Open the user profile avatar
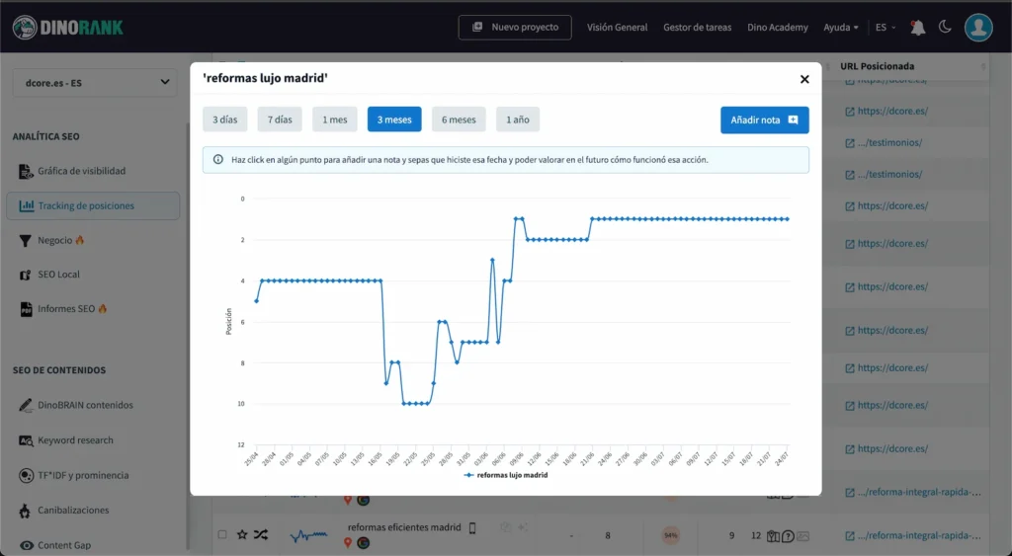The height and width of the screenshot is (556, 1012). point(978,28)
